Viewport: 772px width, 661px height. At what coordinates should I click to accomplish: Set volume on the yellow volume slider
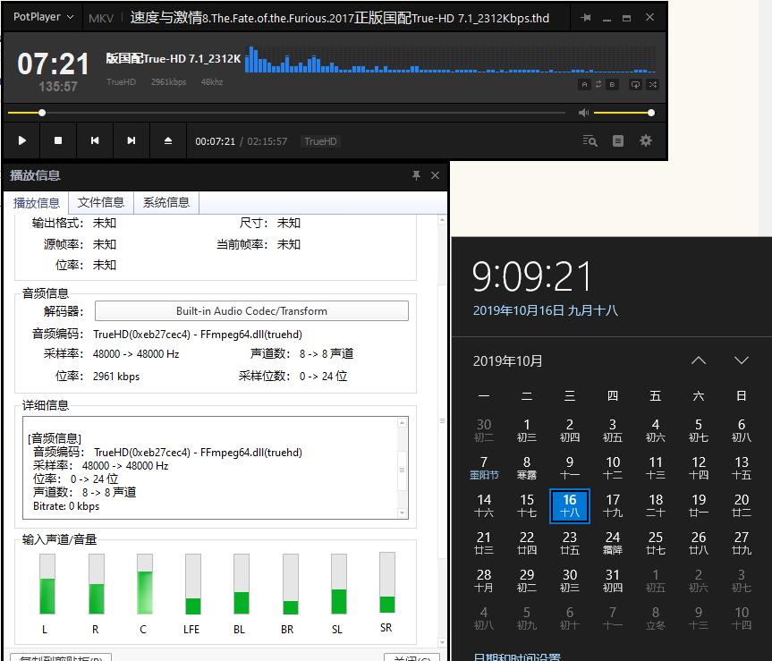coord(624,113)
